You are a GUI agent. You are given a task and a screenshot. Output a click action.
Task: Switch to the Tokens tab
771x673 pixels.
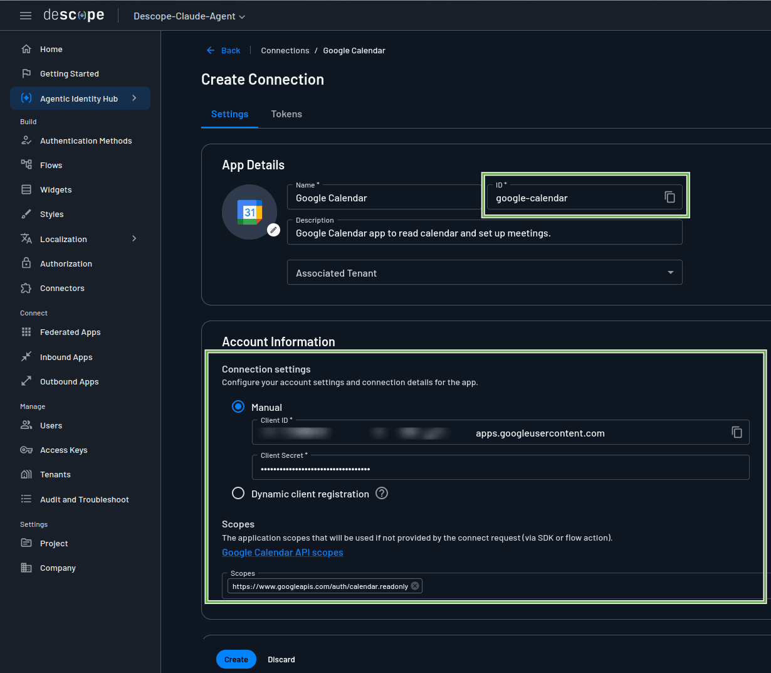click(286, 114)
